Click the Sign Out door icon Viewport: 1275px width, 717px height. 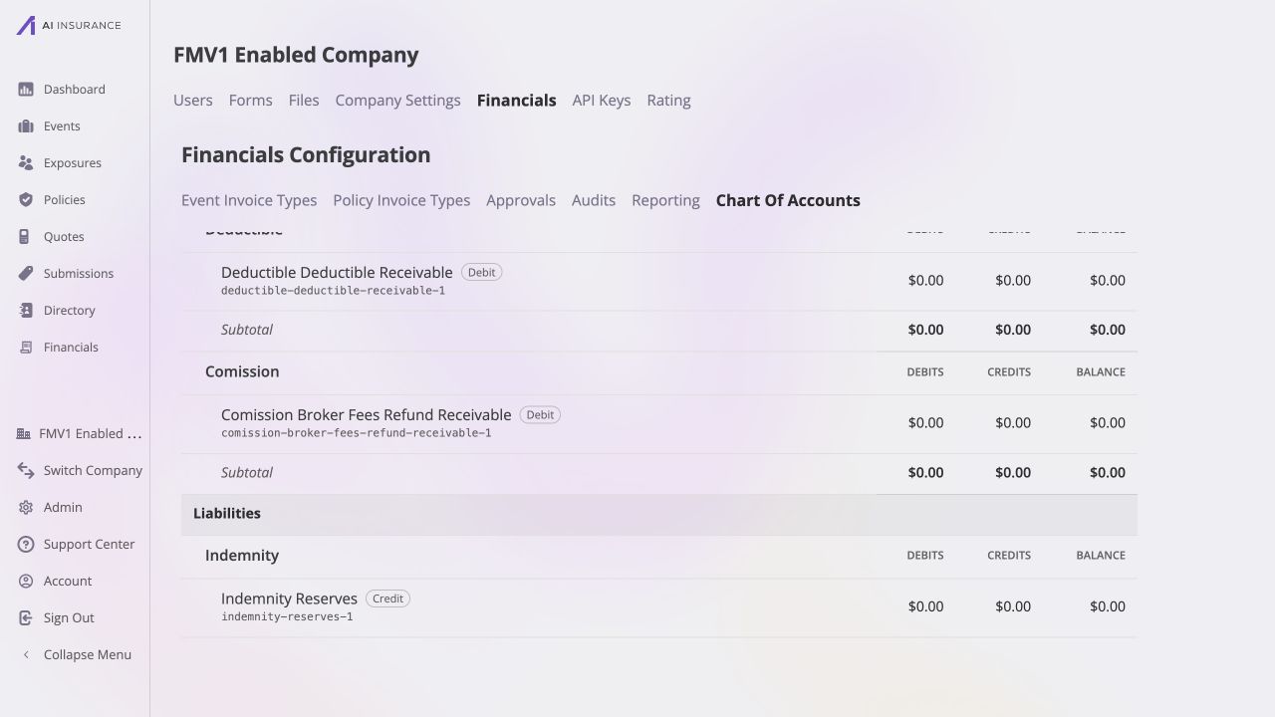pyautogui.click(x=26, y=618)
